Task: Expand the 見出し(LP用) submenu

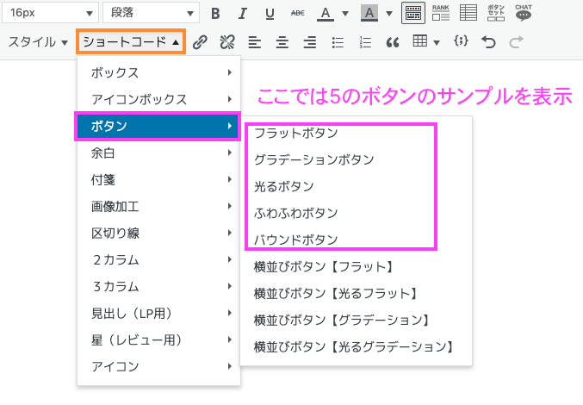Action: click(158, 313)
